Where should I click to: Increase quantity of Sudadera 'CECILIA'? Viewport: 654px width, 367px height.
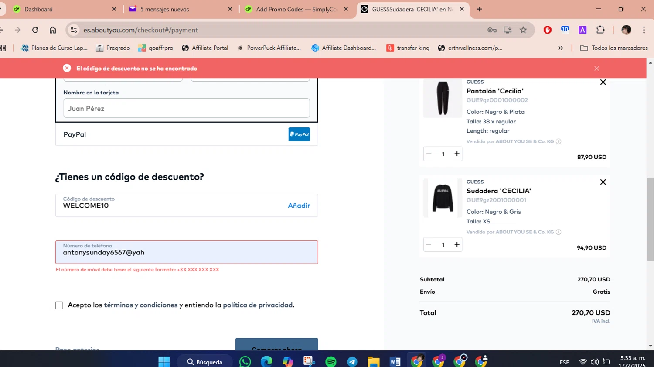point(456,244)
